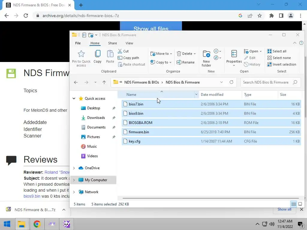Click Show all downloads link
The height and width of the screenshot is (230, 307).
point(284,209)
